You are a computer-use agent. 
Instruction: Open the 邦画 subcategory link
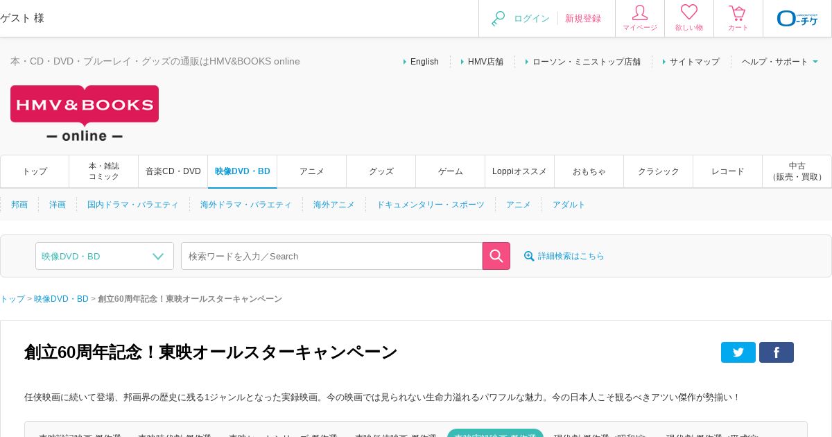pos(19,205)
